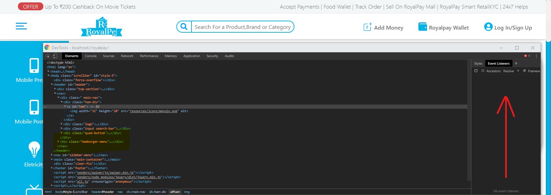Expand the footer node
This screenshot has height=195, width=551.
click(x=52, y=168)
